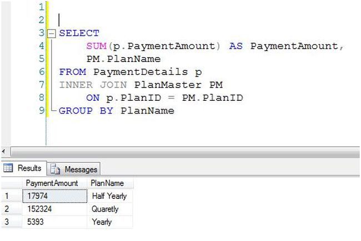Click PaymentDetails table name in query
361x241 pixels.
click(141, 72)
